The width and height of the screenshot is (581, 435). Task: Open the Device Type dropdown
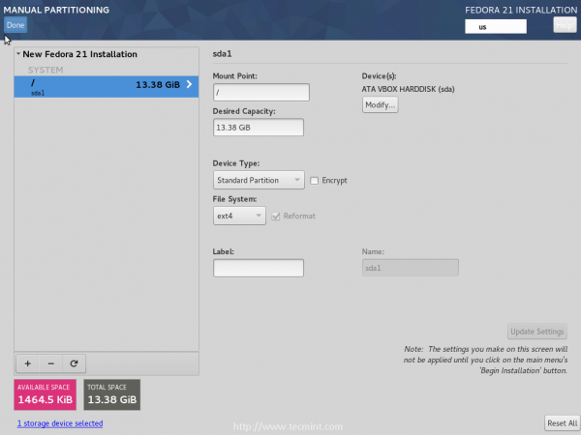(259, 180)
